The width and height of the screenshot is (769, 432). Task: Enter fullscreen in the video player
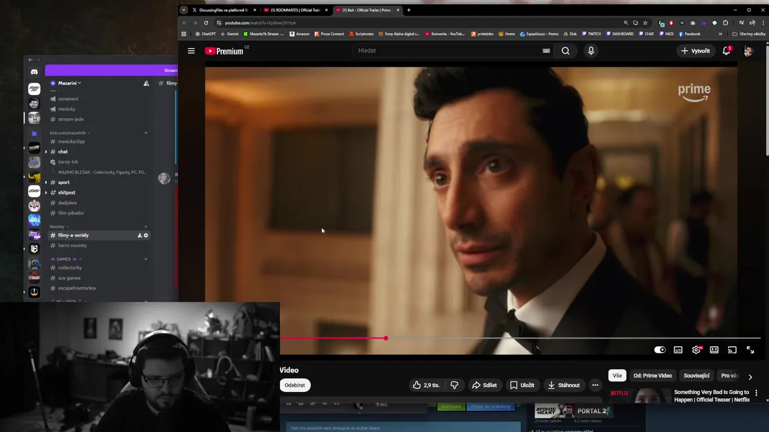point(750,350)
